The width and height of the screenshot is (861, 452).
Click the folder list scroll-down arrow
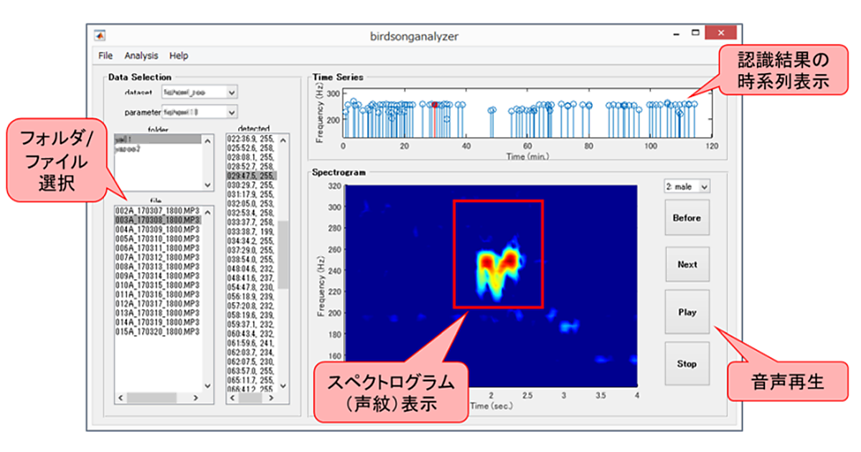coord(208,185)
